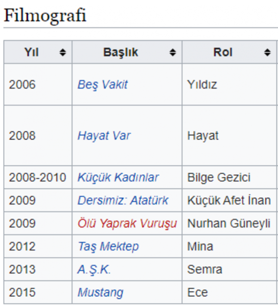
Task: Click the sort arrows in Rol column
Action: pyautogui.click(x=267, y=52)
